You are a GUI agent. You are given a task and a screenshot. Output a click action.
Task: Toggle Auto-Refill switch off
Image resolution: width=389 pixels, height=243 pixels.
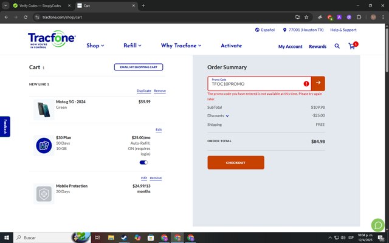click(143, 162)
